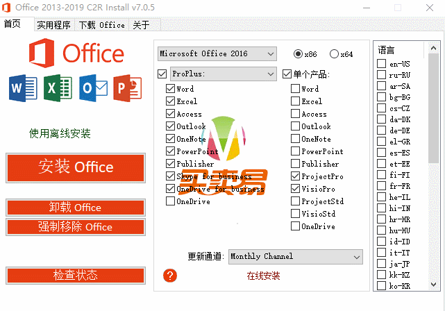
Task: Click the Office logo in title bar
Action: coord(6,8)
